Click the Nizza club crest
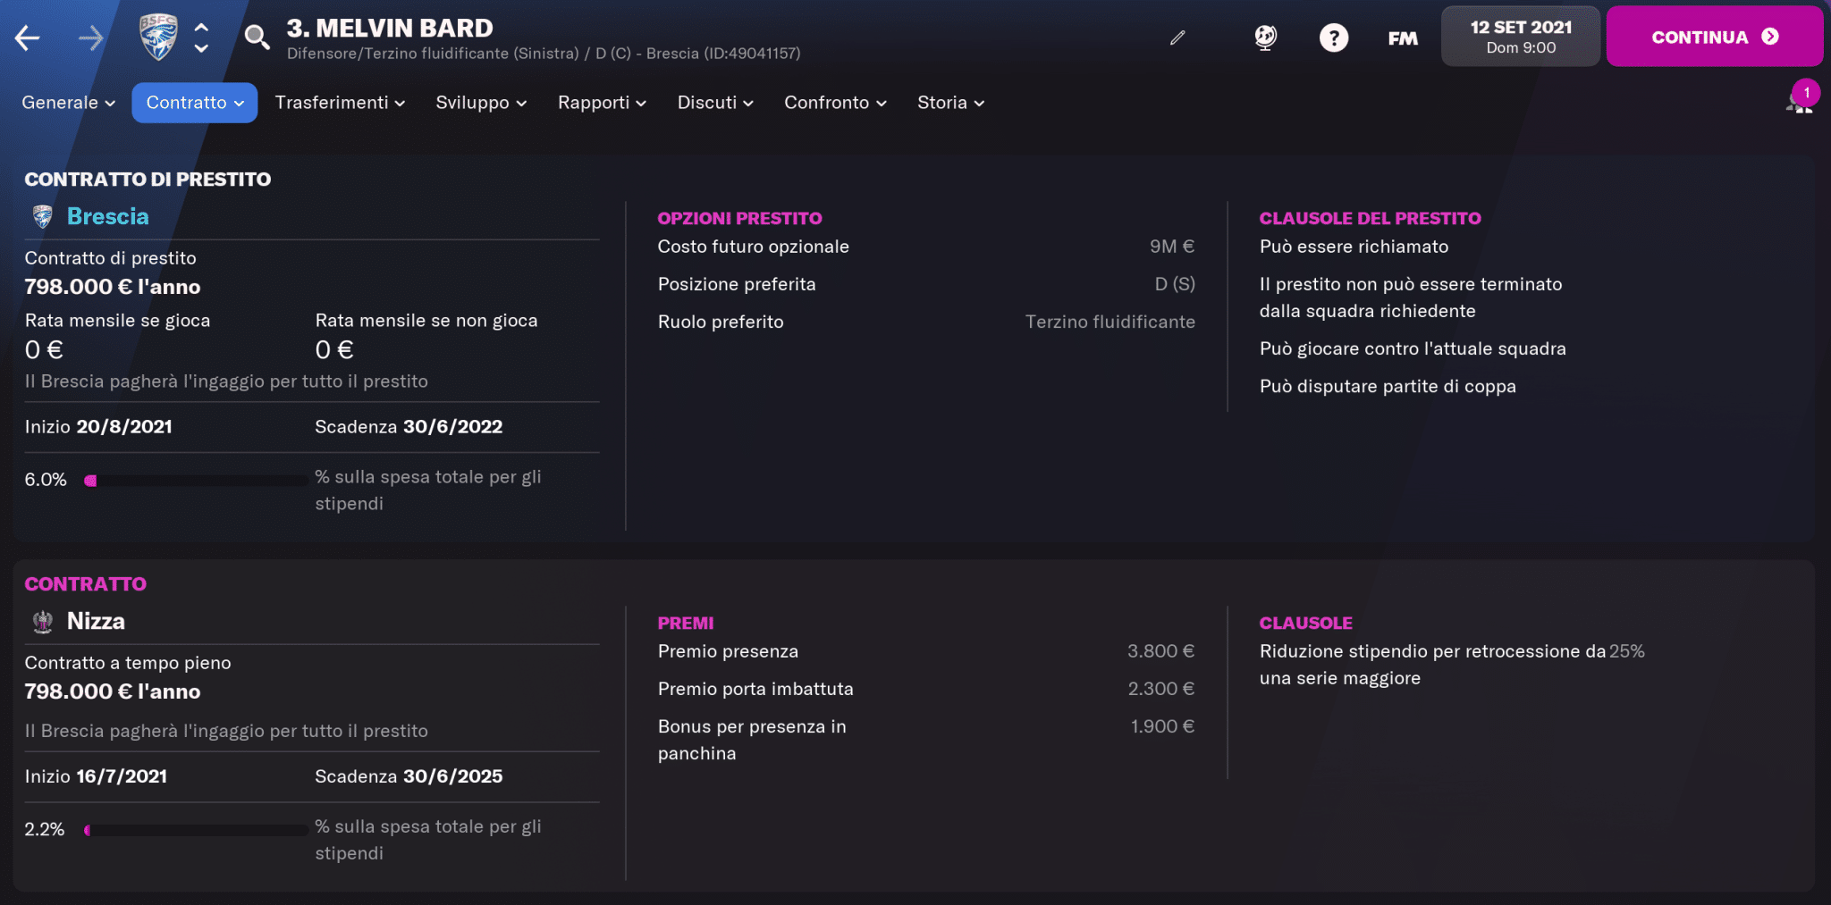Screen dimensions: 1831x905 click(41, 621)
